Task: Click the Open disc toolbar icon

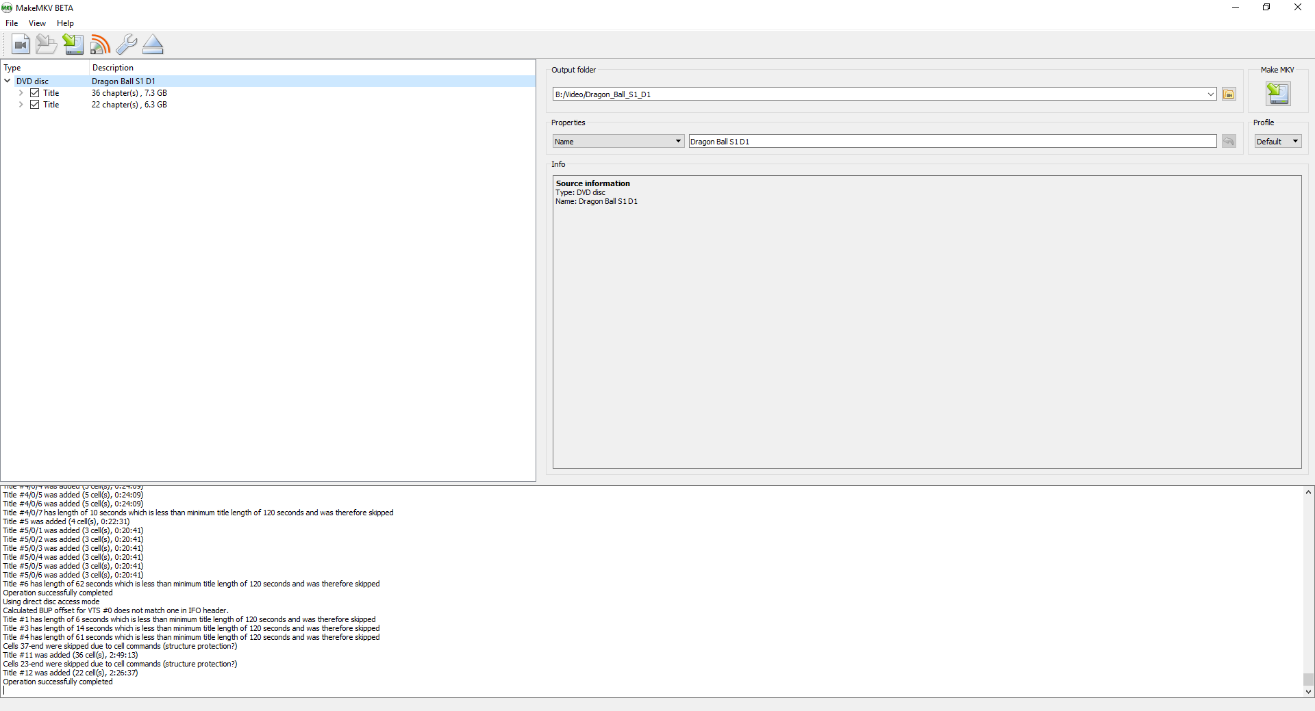Action: pos(21,44)
